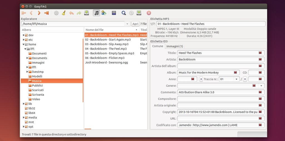Toggle the music note browser view
Viewport: 285px width, 141px height.
click(96, 13)
